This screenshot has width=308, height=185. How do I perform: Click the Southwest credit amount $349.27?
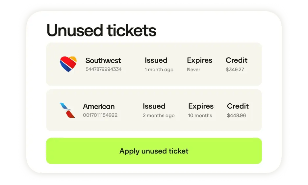235,70
